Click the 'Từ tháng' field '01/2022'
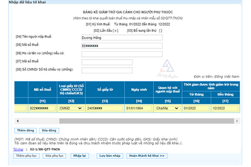The image size is (251, 167). pyautogui.click(x=197, y=108)
